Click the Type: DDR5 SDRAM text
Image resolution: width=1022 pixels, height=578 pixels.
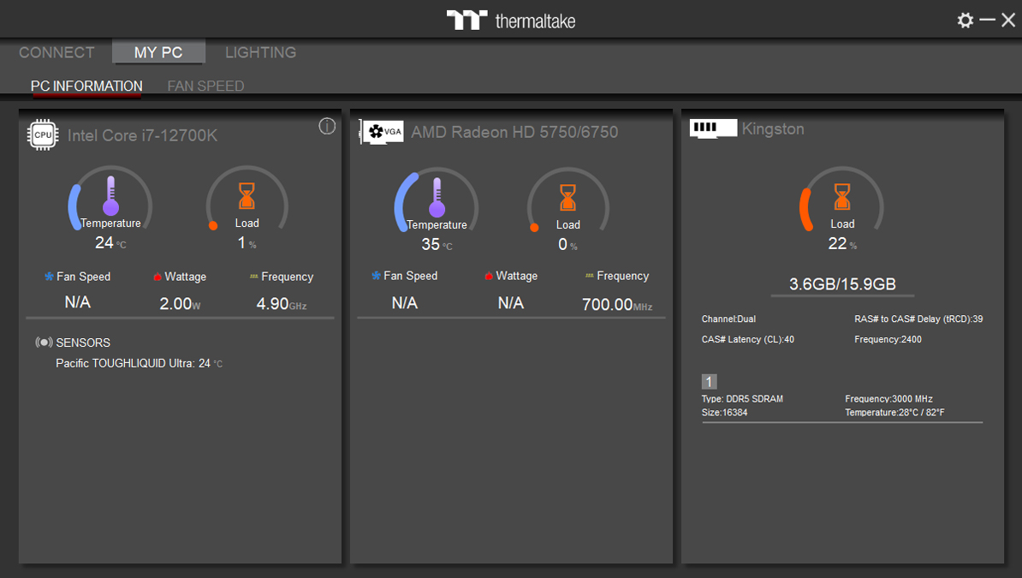(742, 398)
